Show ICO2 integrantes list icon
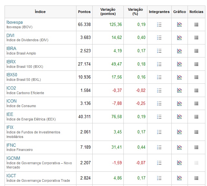The image size is (207, 186). tap(159, 91)
